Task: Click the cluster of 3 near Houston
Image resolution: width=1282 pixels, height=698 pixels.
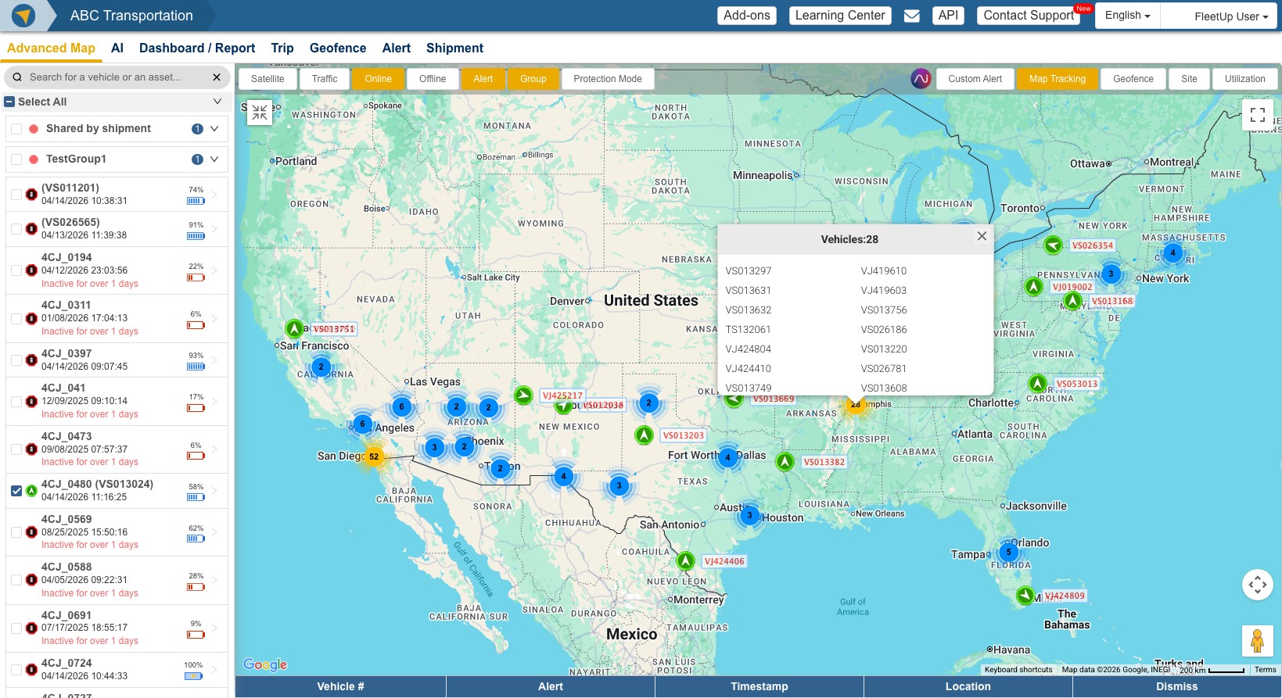Action: click(749, 515)
